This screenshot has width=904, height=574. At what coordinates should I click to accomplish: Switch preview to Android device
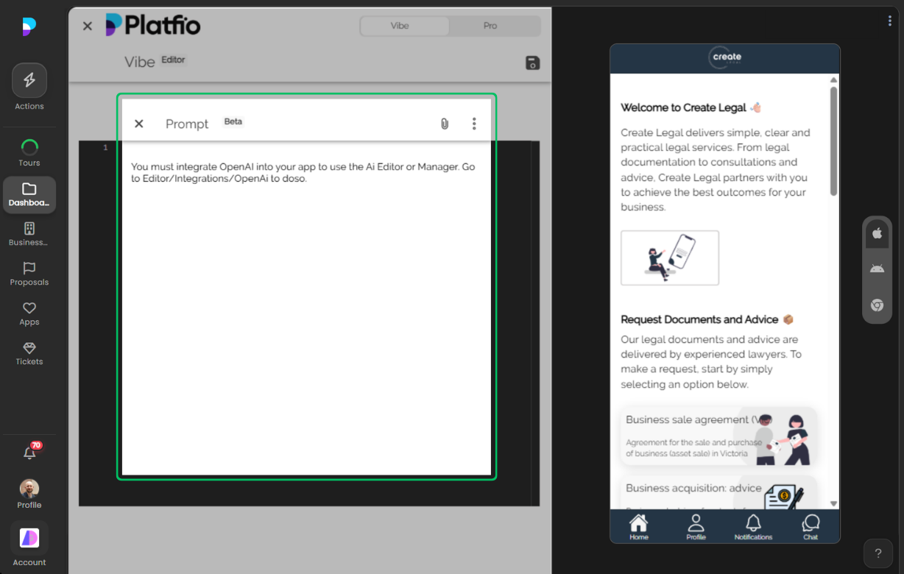click(x=877, y=269)
